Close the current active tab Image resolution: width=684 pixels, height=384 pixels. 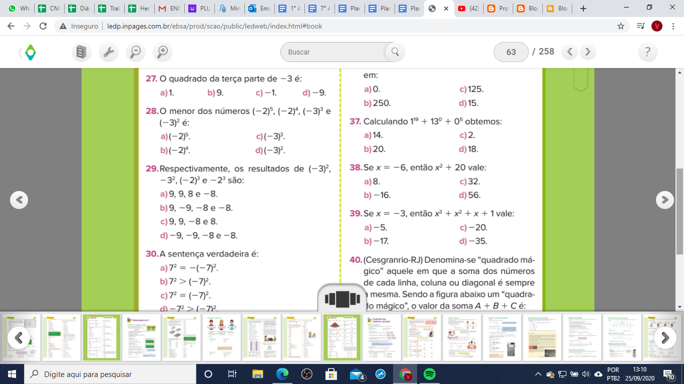446,8
